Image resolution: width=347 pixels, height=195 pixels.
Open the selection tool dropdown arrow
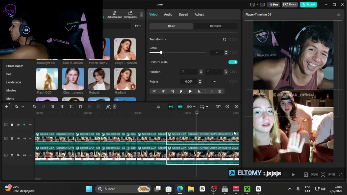[23, 107]
